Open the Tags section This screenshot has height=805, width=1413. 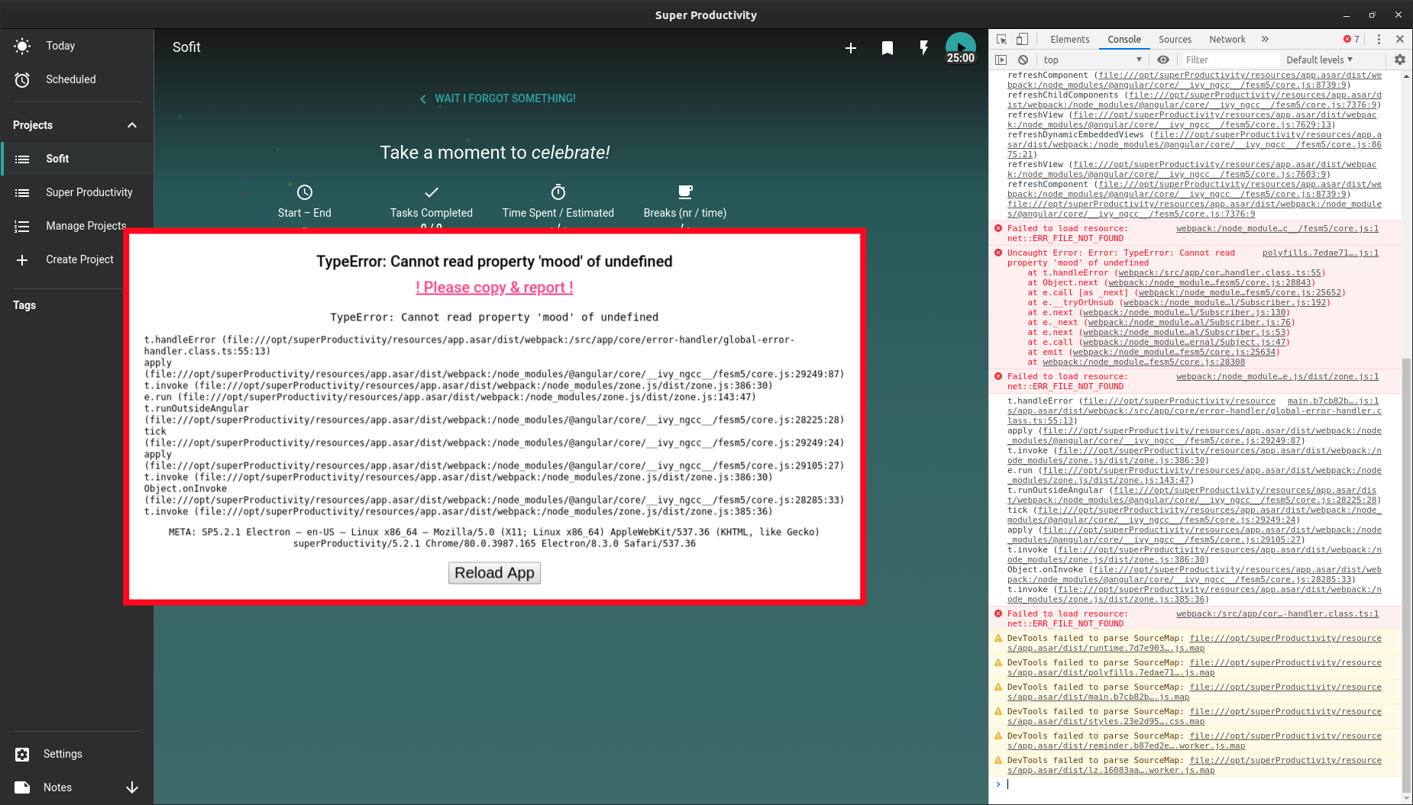[24, 305]
